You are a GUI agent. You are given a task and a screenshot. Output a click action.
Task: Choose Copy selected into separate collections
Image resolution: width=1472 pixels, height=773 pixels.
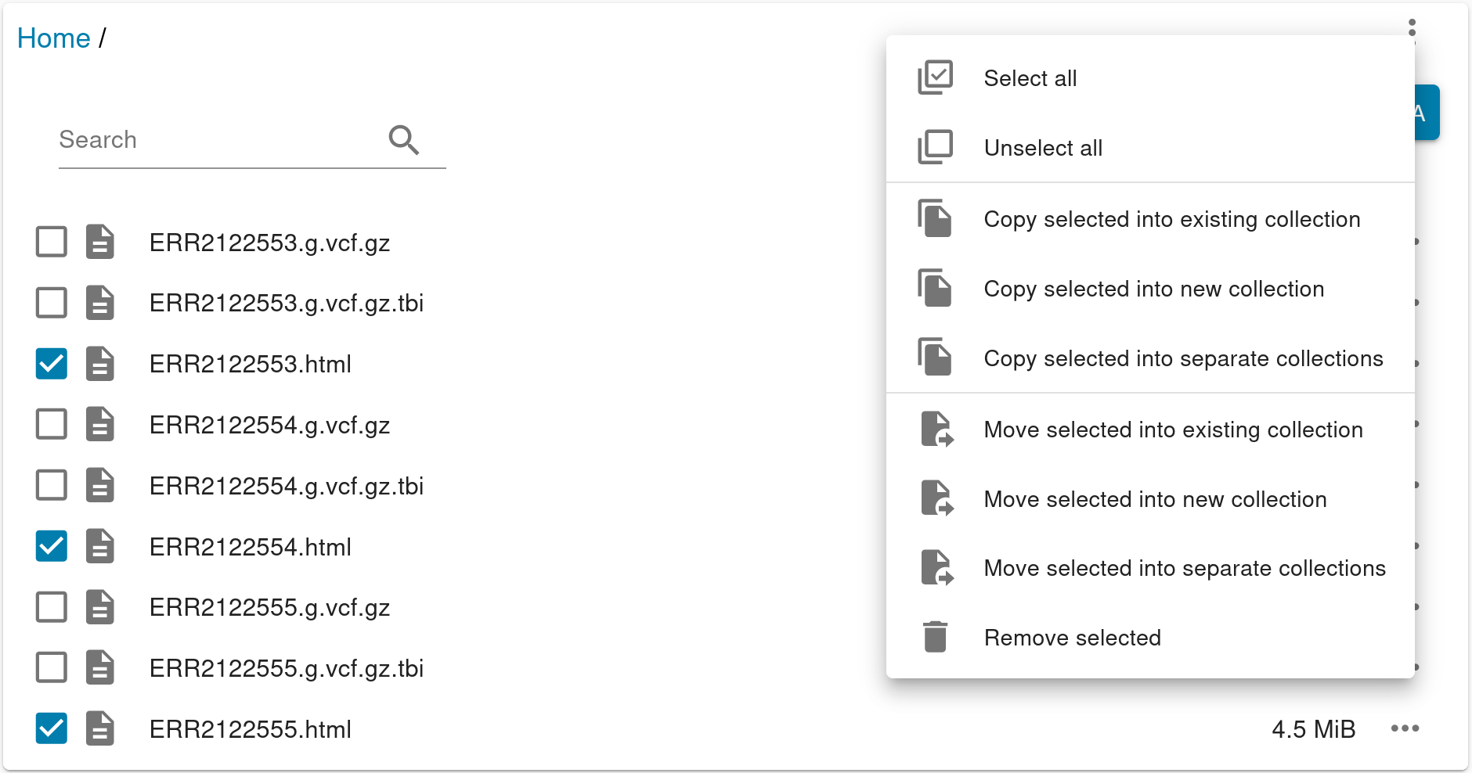point(1182,358)
